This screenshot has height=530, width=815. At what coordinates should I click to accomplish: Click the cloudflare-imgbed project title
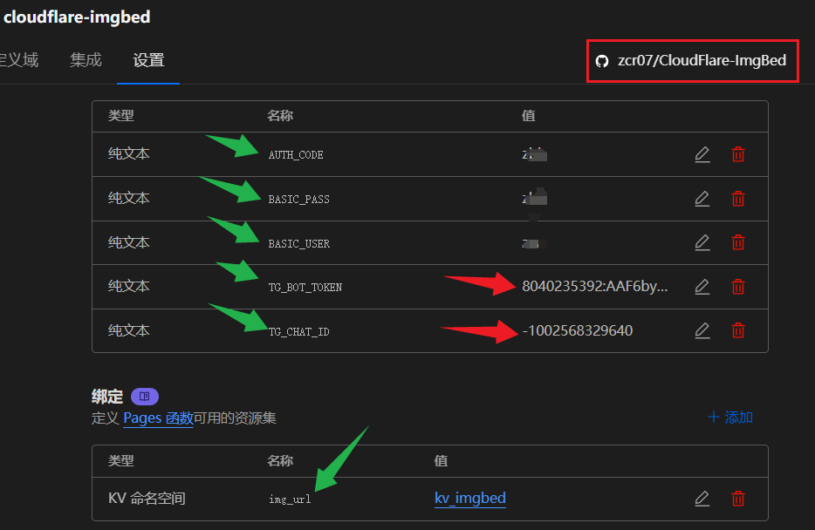point(77,17)
